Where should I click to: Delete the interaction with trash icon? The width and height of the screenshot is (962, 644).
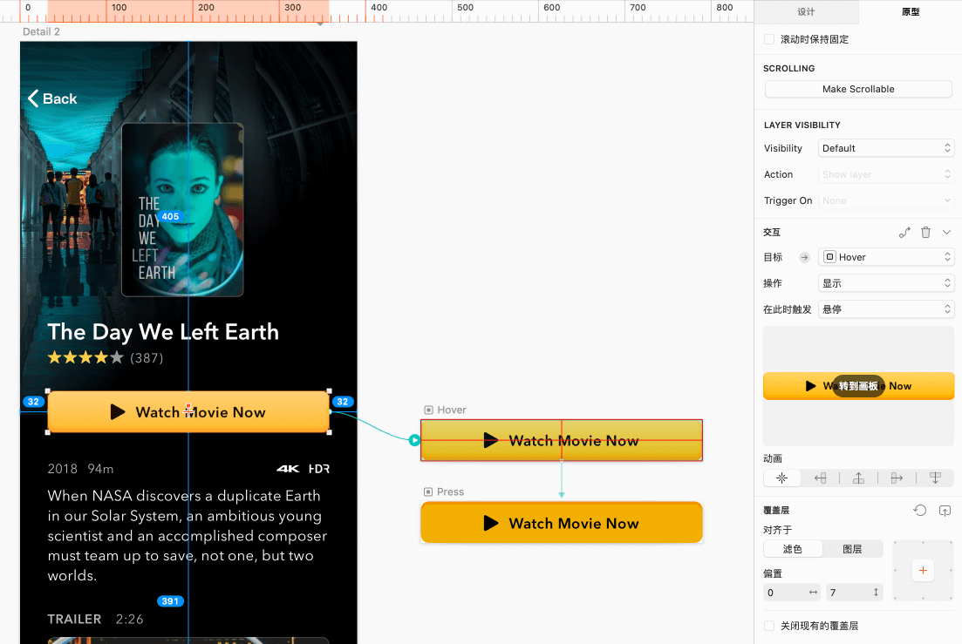point(926,233)
